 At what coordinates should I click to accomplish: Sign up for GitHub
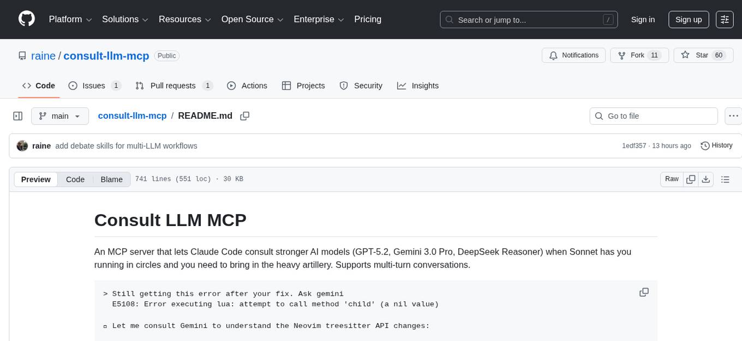tap(688, 20)
